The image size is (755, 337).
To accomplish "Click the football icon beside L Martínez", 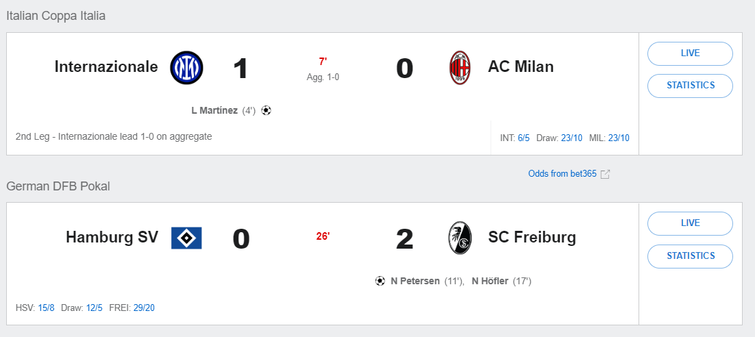I will (267, 110).
